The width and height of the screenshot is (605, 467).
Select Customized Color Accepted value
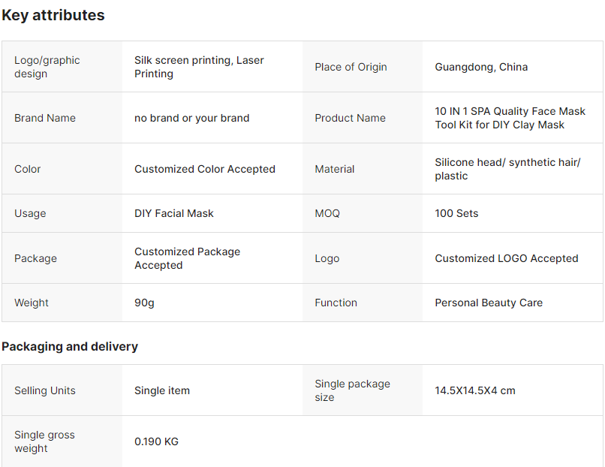pos(204,169)
